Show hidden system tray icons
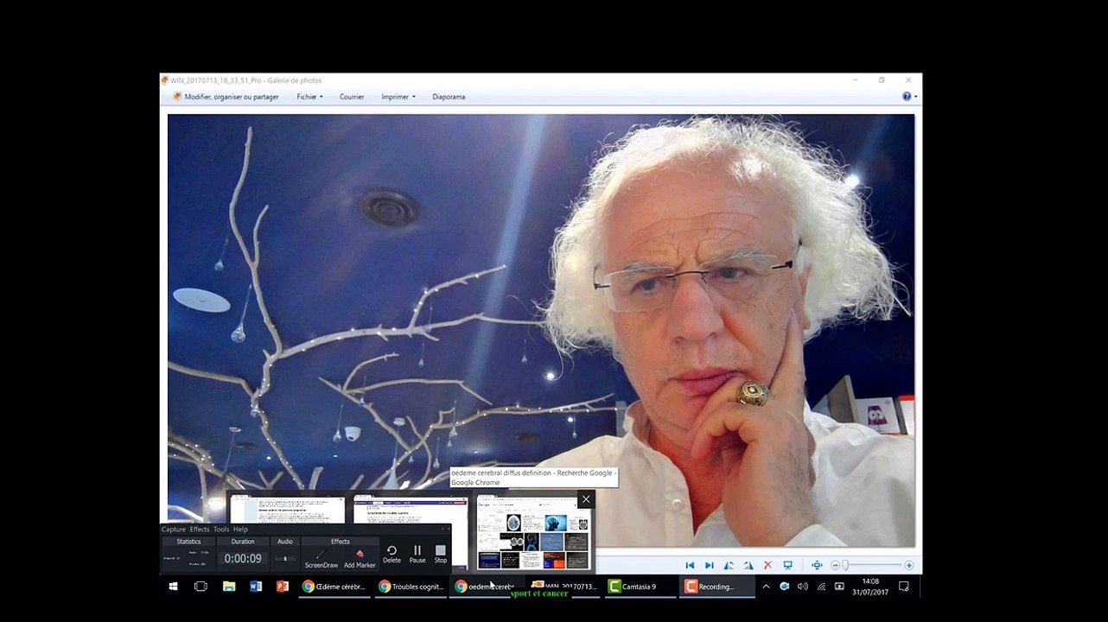The image size is (1108, 622). (x=766, y=587)
